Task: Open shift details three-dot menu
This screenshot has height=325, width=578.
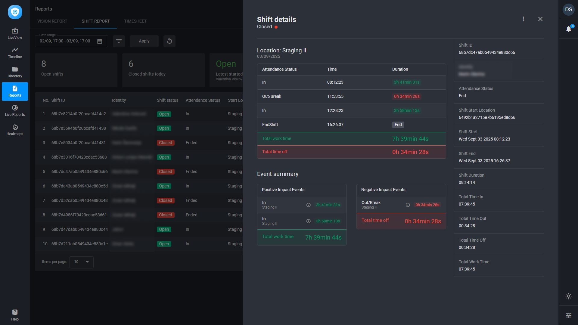Action: click(x=524, y=19)
